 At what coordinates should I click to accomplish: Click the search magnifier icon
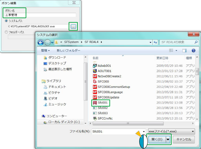coord(196,42)
